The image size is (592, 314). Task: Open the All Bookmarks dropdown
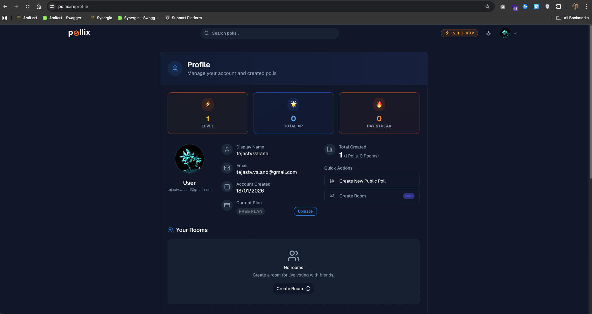tap(572, 18)
